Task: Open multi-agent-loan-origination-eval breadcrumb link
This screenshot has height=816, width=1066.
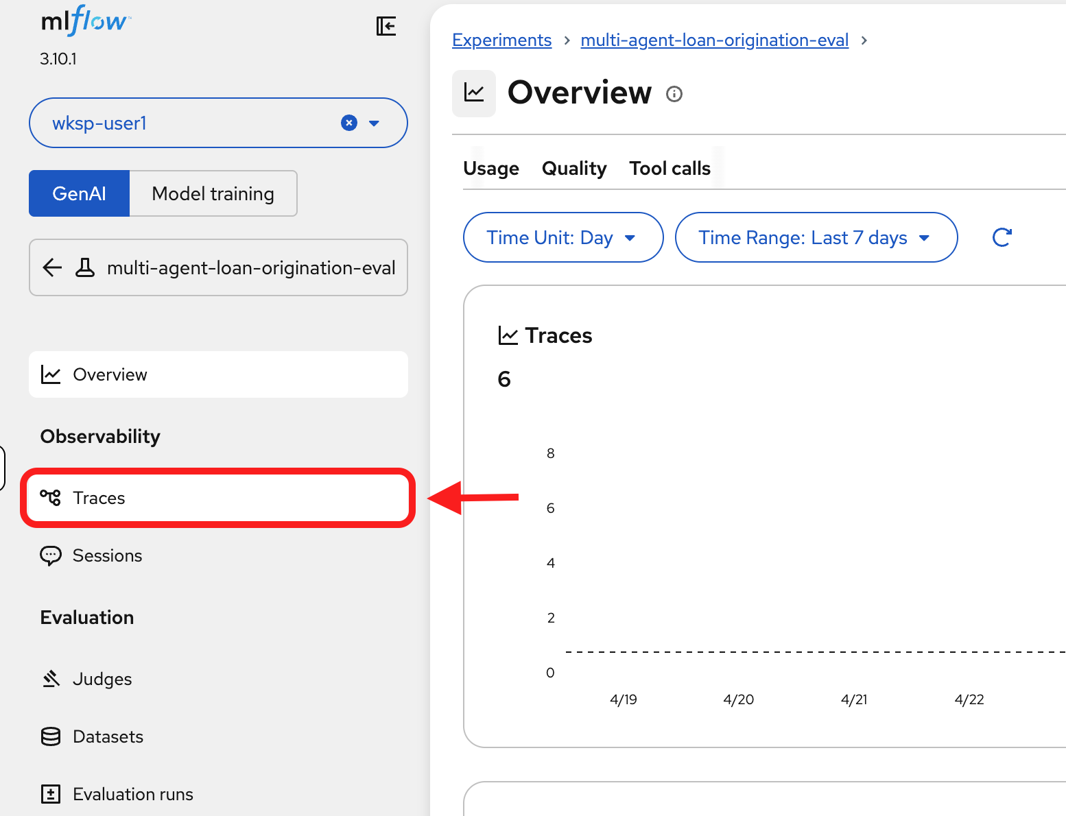Action: coord(715,40)
